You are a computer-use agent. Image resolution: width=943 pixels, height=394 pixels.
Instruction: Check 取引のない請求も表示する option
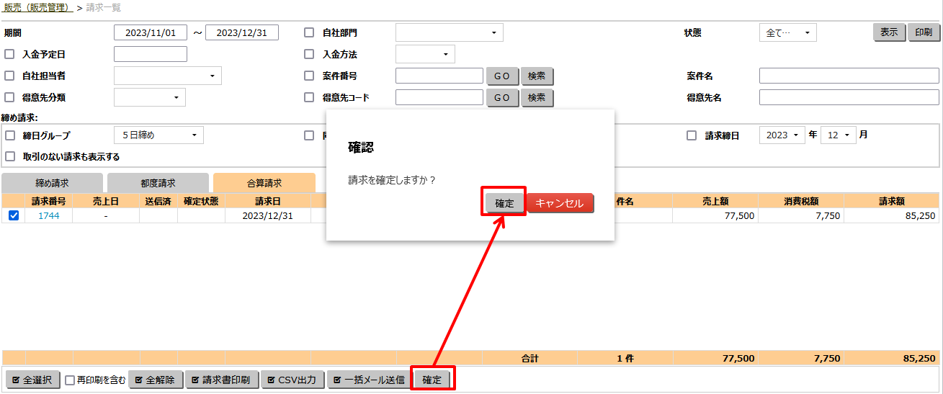pos(9,156)
